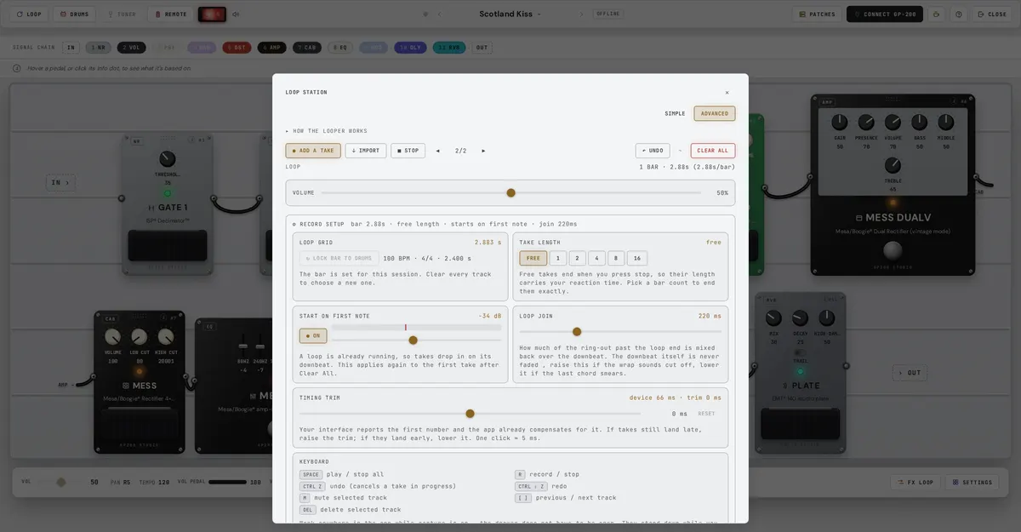This screenshot has width=1021, height=532.
Task: Go to previous patch chevron
Action: 440,14
